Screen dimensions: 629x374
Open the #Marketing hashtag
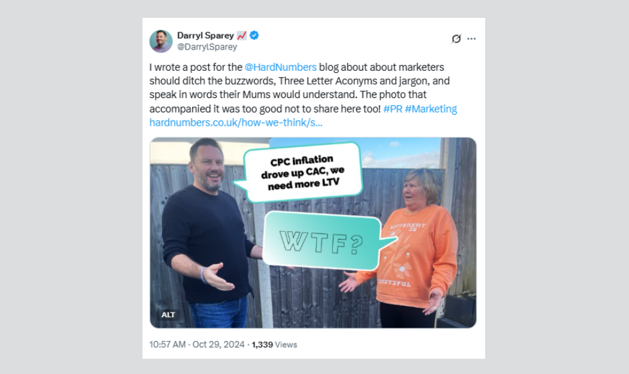tap(431, 109)
